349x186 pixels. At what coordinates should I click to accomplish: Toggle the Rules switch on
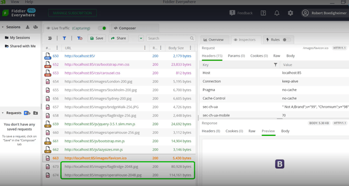click(x=286, y=40)
